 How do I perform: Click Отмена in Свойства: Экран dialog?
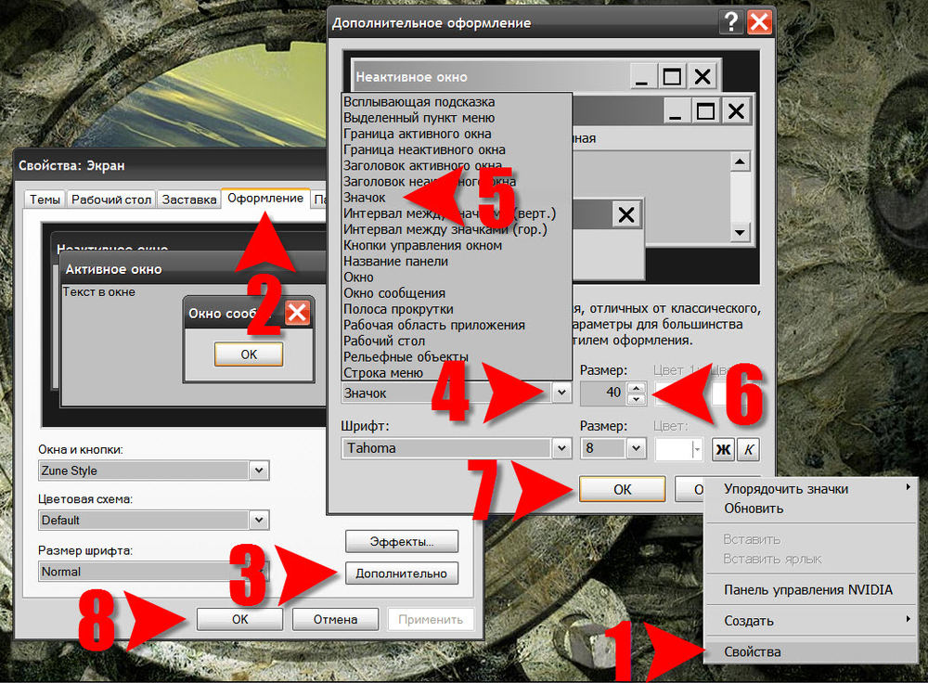tap(336, 619)
